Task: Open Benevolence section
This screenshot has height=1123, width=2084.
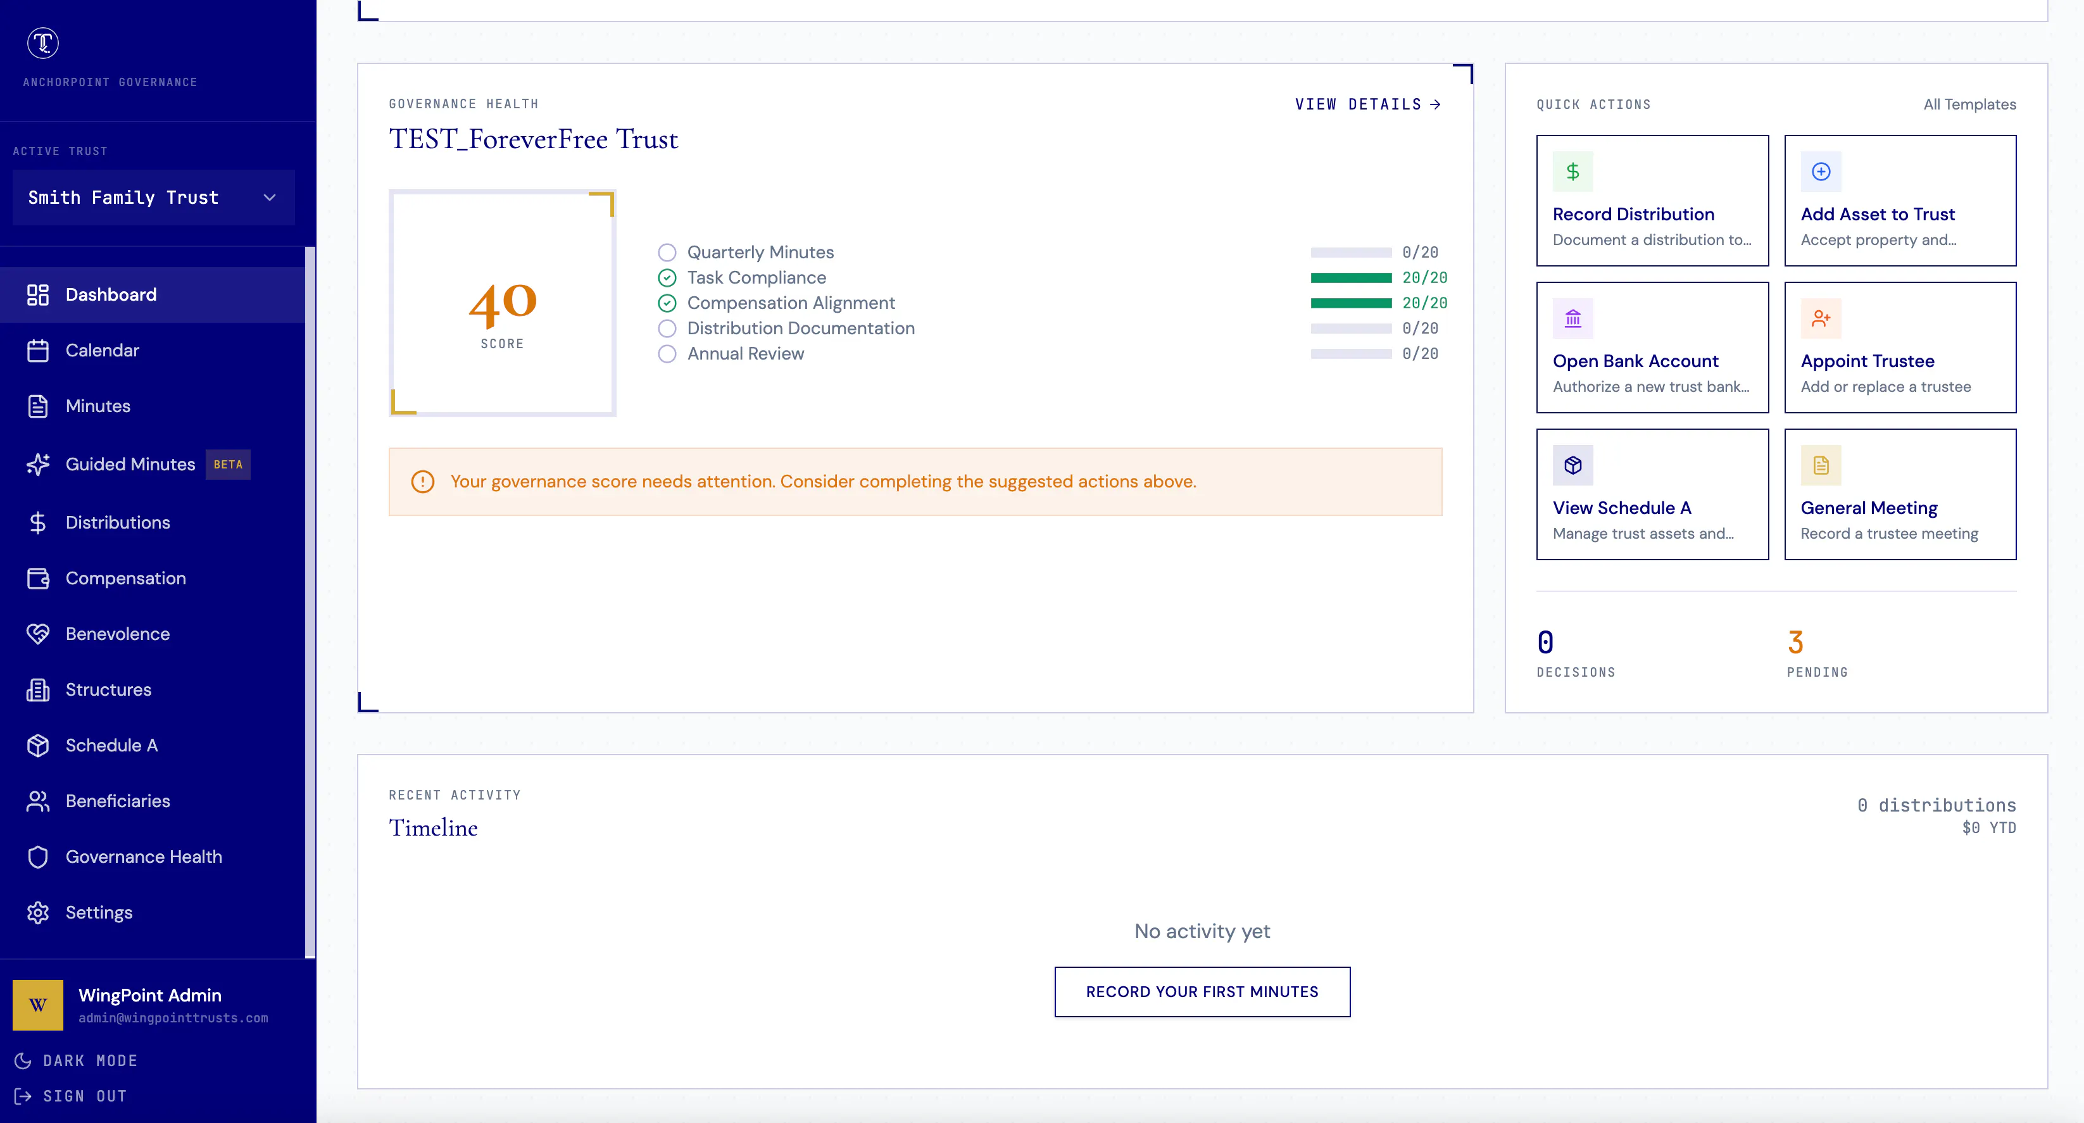Action: (152, 634)
